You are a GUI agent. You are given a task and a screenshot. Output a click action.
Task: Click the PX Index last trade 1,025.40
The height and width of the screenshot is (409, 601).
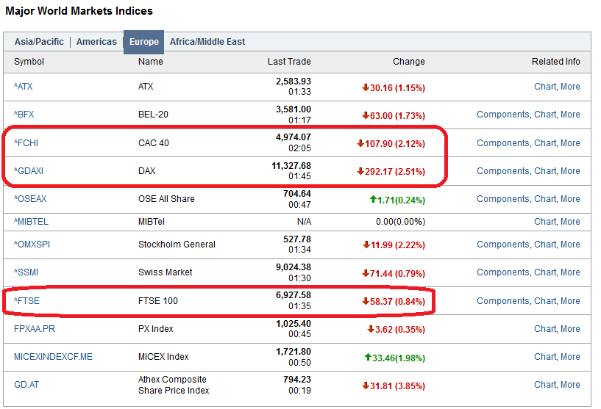pyautogui.click(x=294, y=324)
